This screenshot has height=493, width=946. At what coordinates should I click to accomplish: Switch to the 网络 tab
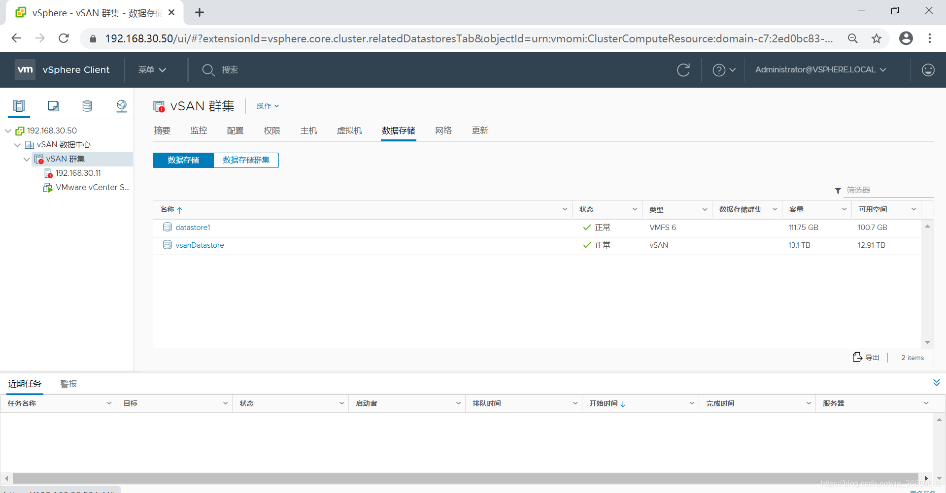(x=443, y=131)
